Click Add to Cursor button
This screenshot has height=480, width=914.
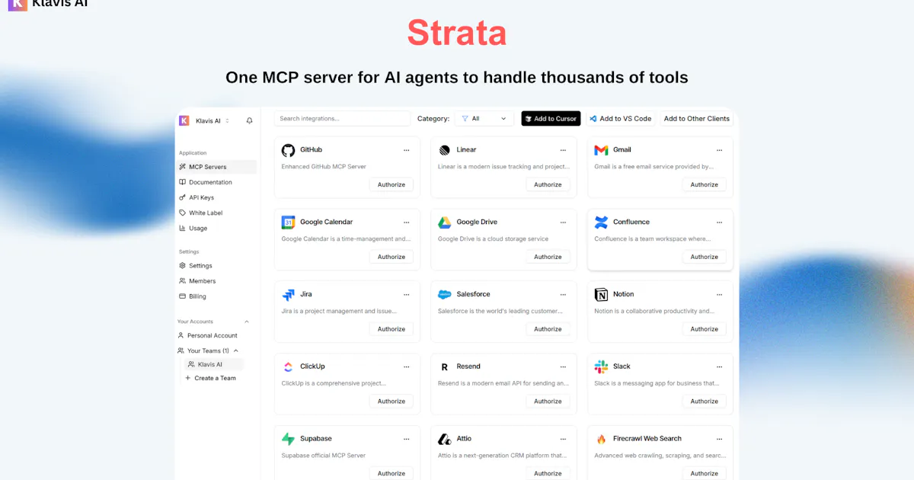551,119
